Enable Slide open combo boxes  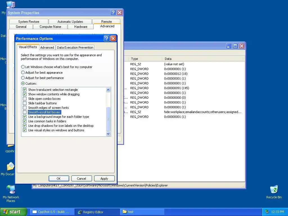25,99
